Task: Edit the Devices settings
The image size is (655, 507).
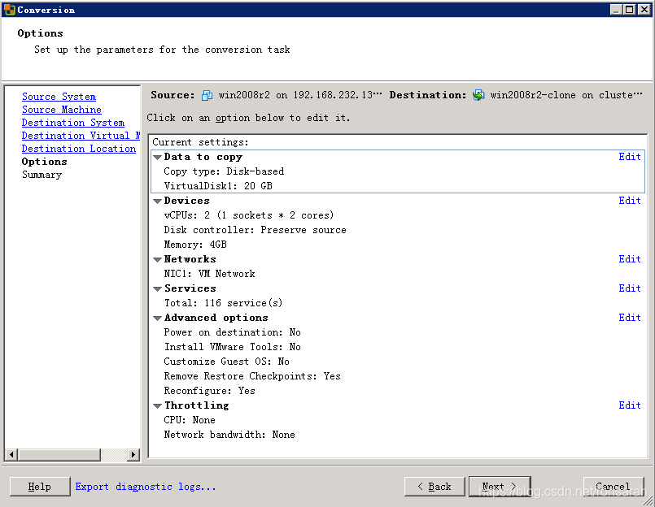Action: pos(630,201)
